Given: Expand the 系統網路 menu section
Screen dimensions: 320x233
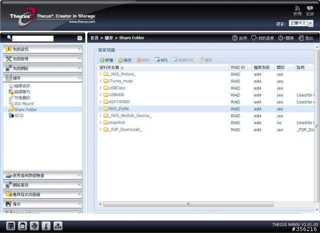Looking at the screenshot, I should (x=42, y=68).
